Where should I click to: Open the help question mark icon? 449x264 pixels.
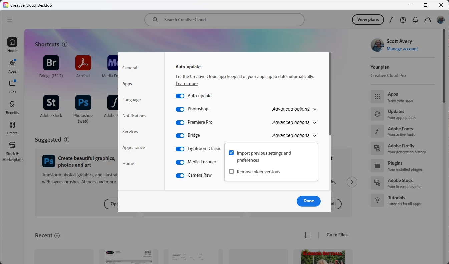tap(403, 20)
